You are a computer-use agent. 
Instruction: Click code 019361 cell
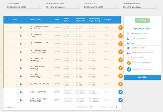57,28
